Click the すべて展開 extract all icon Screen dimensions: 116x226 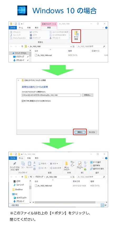76,36
